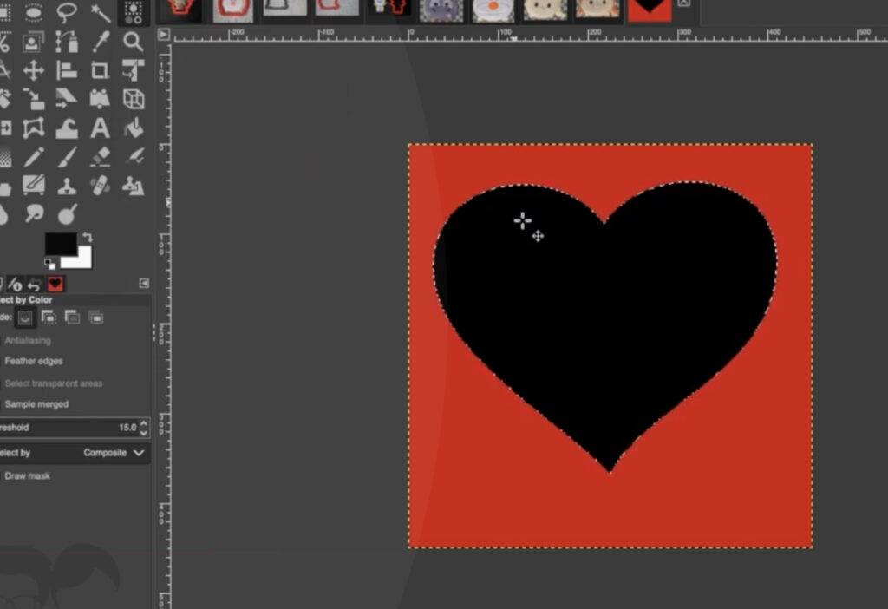Switch to the Undo History tab
Screen dimensions: 888x609
pyautogui.click(x=35, y=284)
